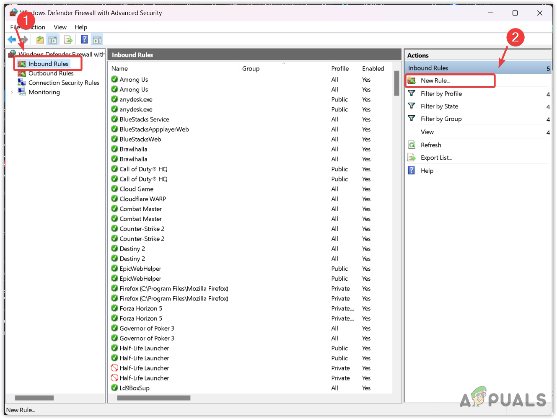Click the green check icon for Cloud Game
This screenshot has width=557, height=419.
tap(114, 189)
